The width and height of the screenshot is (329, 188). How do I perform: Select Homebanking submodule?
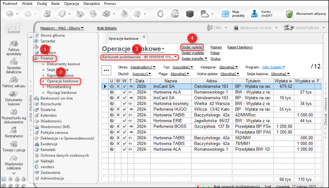59,87
